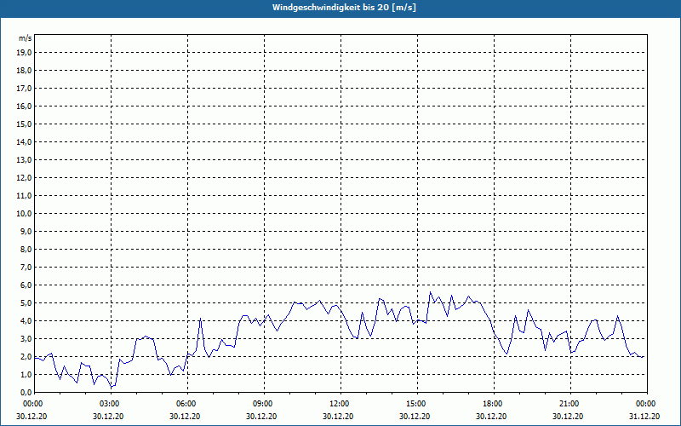Select the "15:00" time label
This screenshot has height=426, width=681.
[x=417, y=404]
